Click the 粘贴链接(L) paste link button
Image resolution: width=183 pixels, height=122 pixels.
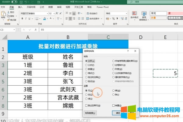[90, 113]
